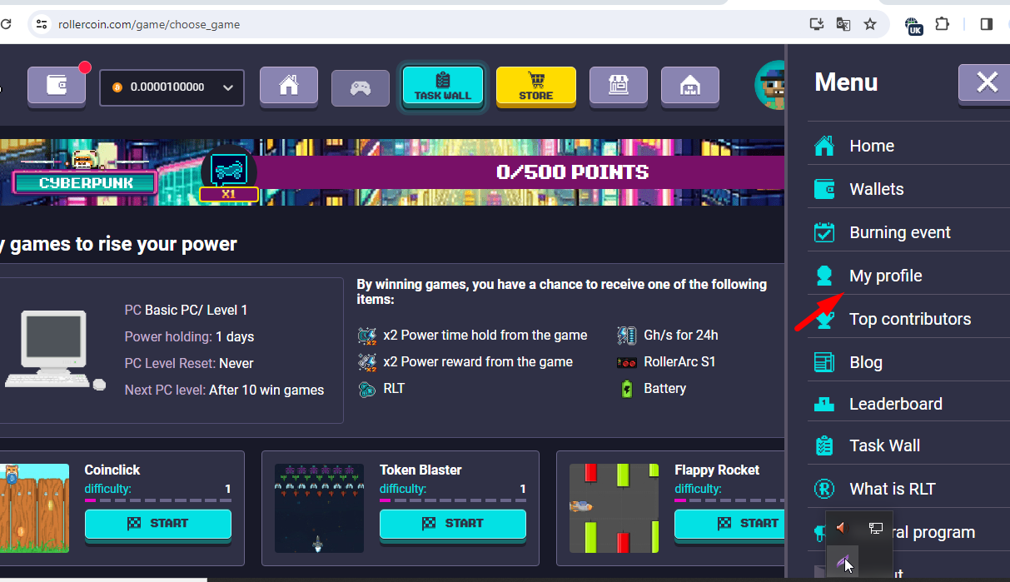Click the Battery reward icon

click(x=627, y=389)
